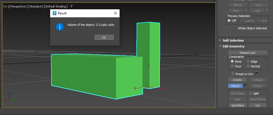This screenshot has width=273, height=115.
Task: Click the Shrink selection button
Action: point(238,5)
